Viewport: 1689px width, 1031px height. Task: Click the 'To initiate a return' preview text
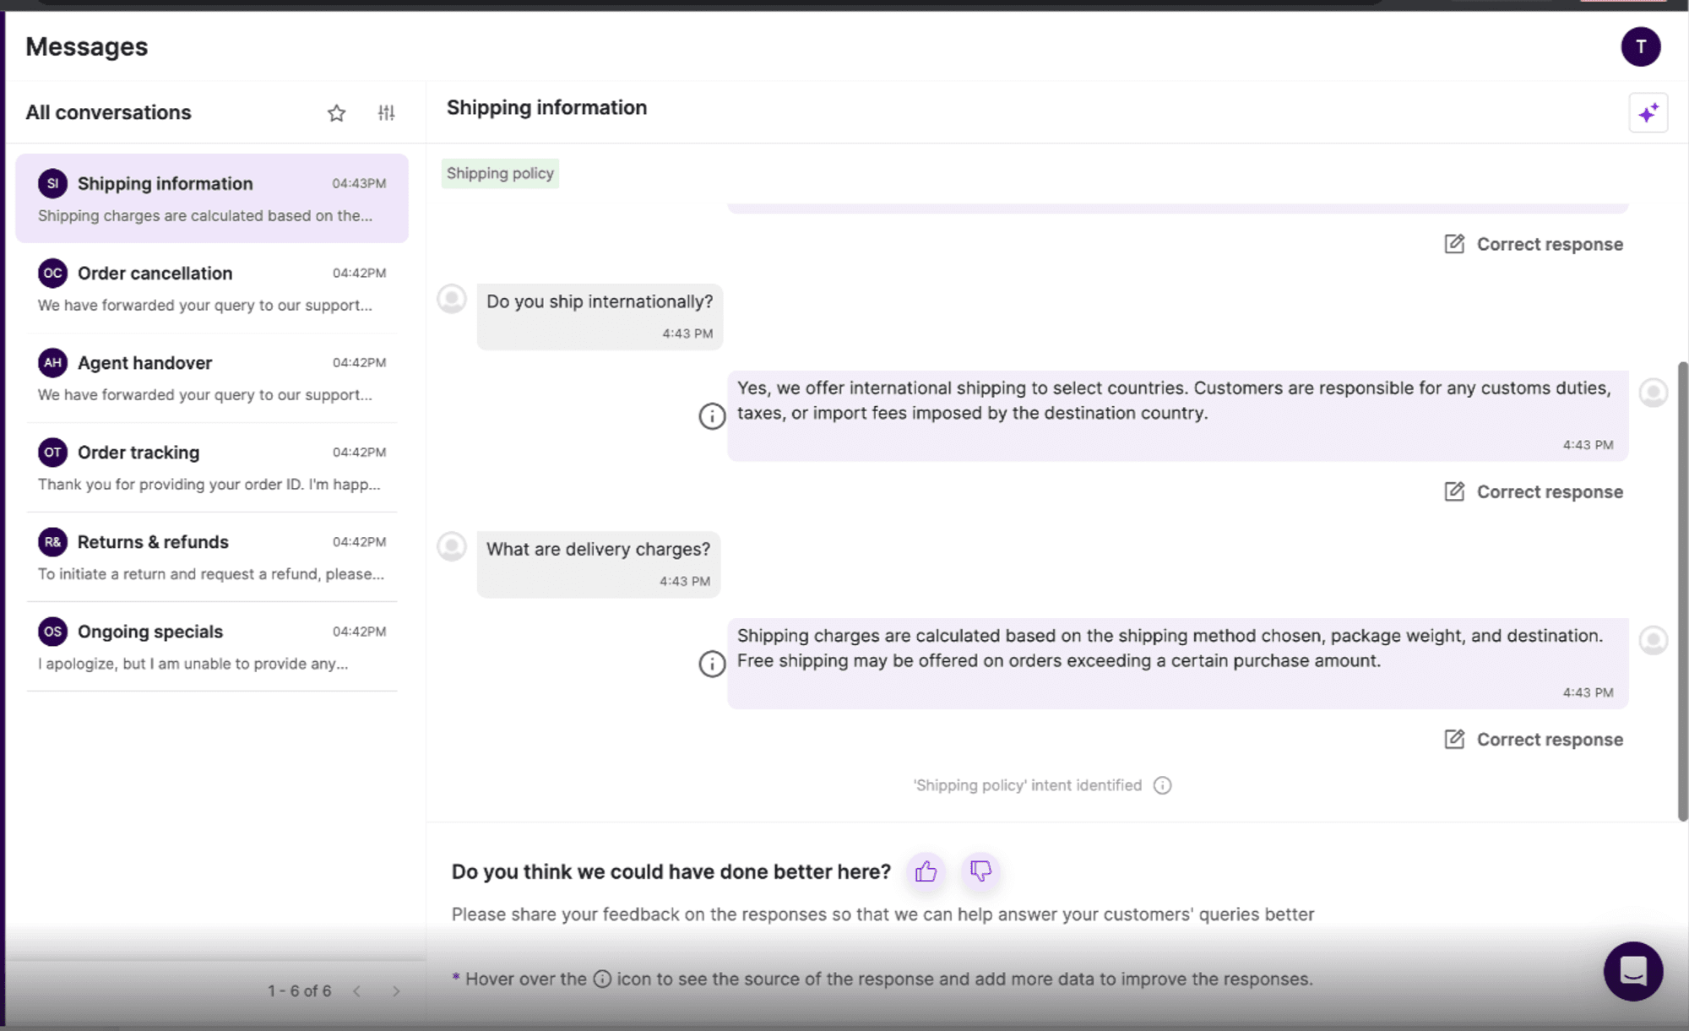[210, 573]
